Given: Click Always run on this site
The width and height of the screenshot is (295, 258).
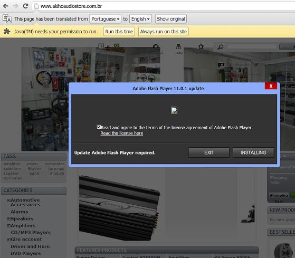Looking at the screenshot, I should coord(163,32).
